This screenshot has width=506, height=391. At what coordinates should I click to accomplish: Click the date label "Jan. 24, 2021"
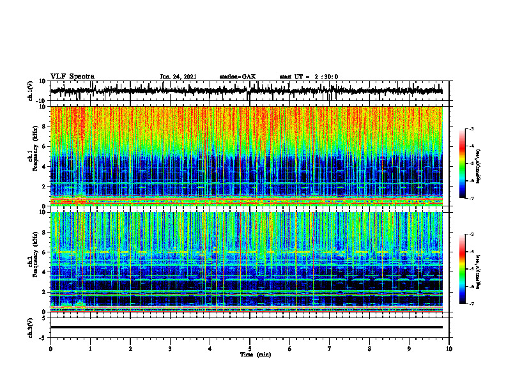178,77
